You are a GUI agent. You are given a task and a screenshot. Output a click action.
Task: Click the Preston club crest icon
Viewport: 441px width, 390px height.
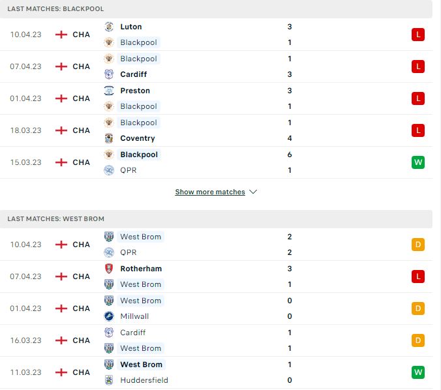click(x=109, y=91)
